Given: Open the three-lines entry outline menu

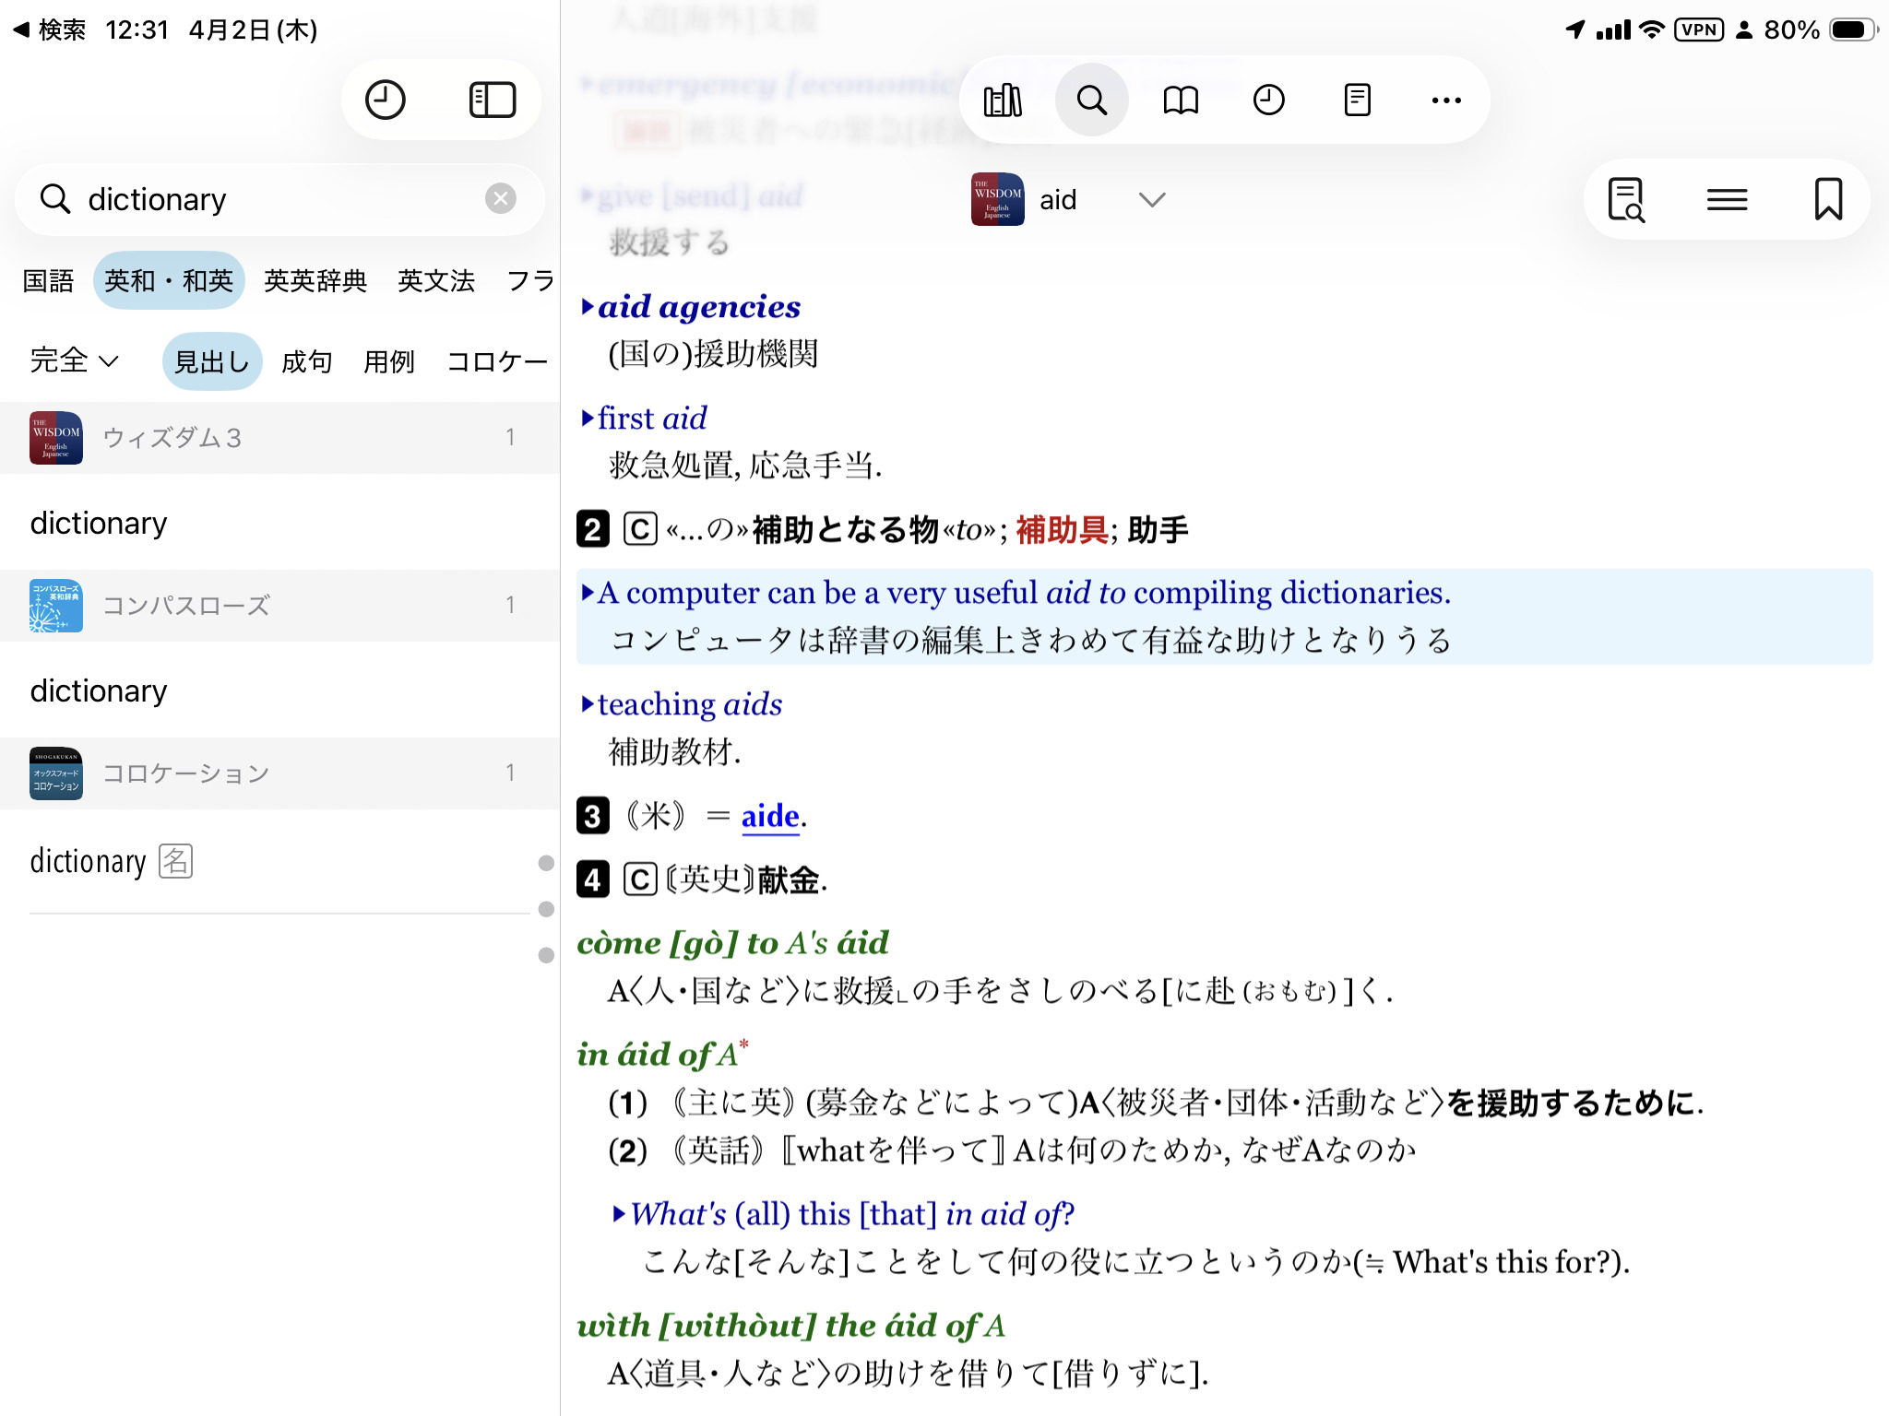Looking at the screenshot, I should (x=1727, y=199).
